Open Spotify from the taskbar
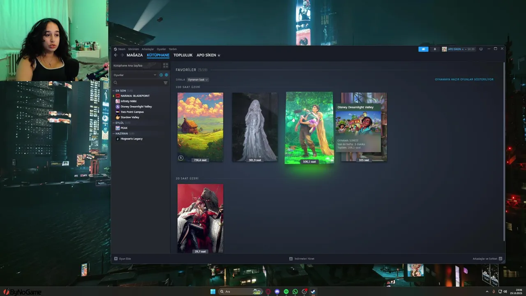The height and width of the screenshot is (296, 526). pyautogui.click(x=286, y=291)
